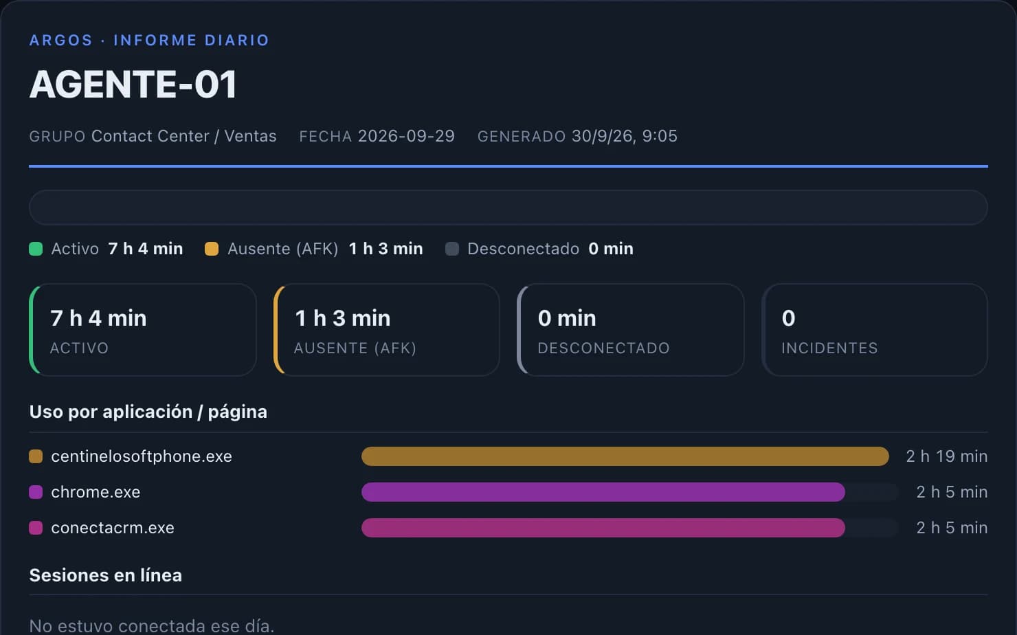This screenshot has width=1017, height=635.
Task: Click "0 min" beside the Desconectado legend
Action: point(611,249)
